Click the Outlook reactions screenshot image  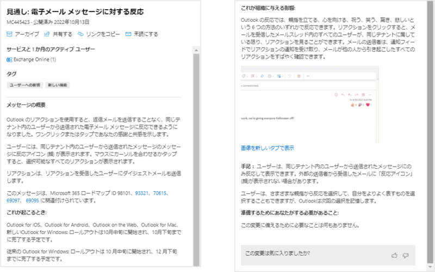pyautogui.click(x=309, y=104)
